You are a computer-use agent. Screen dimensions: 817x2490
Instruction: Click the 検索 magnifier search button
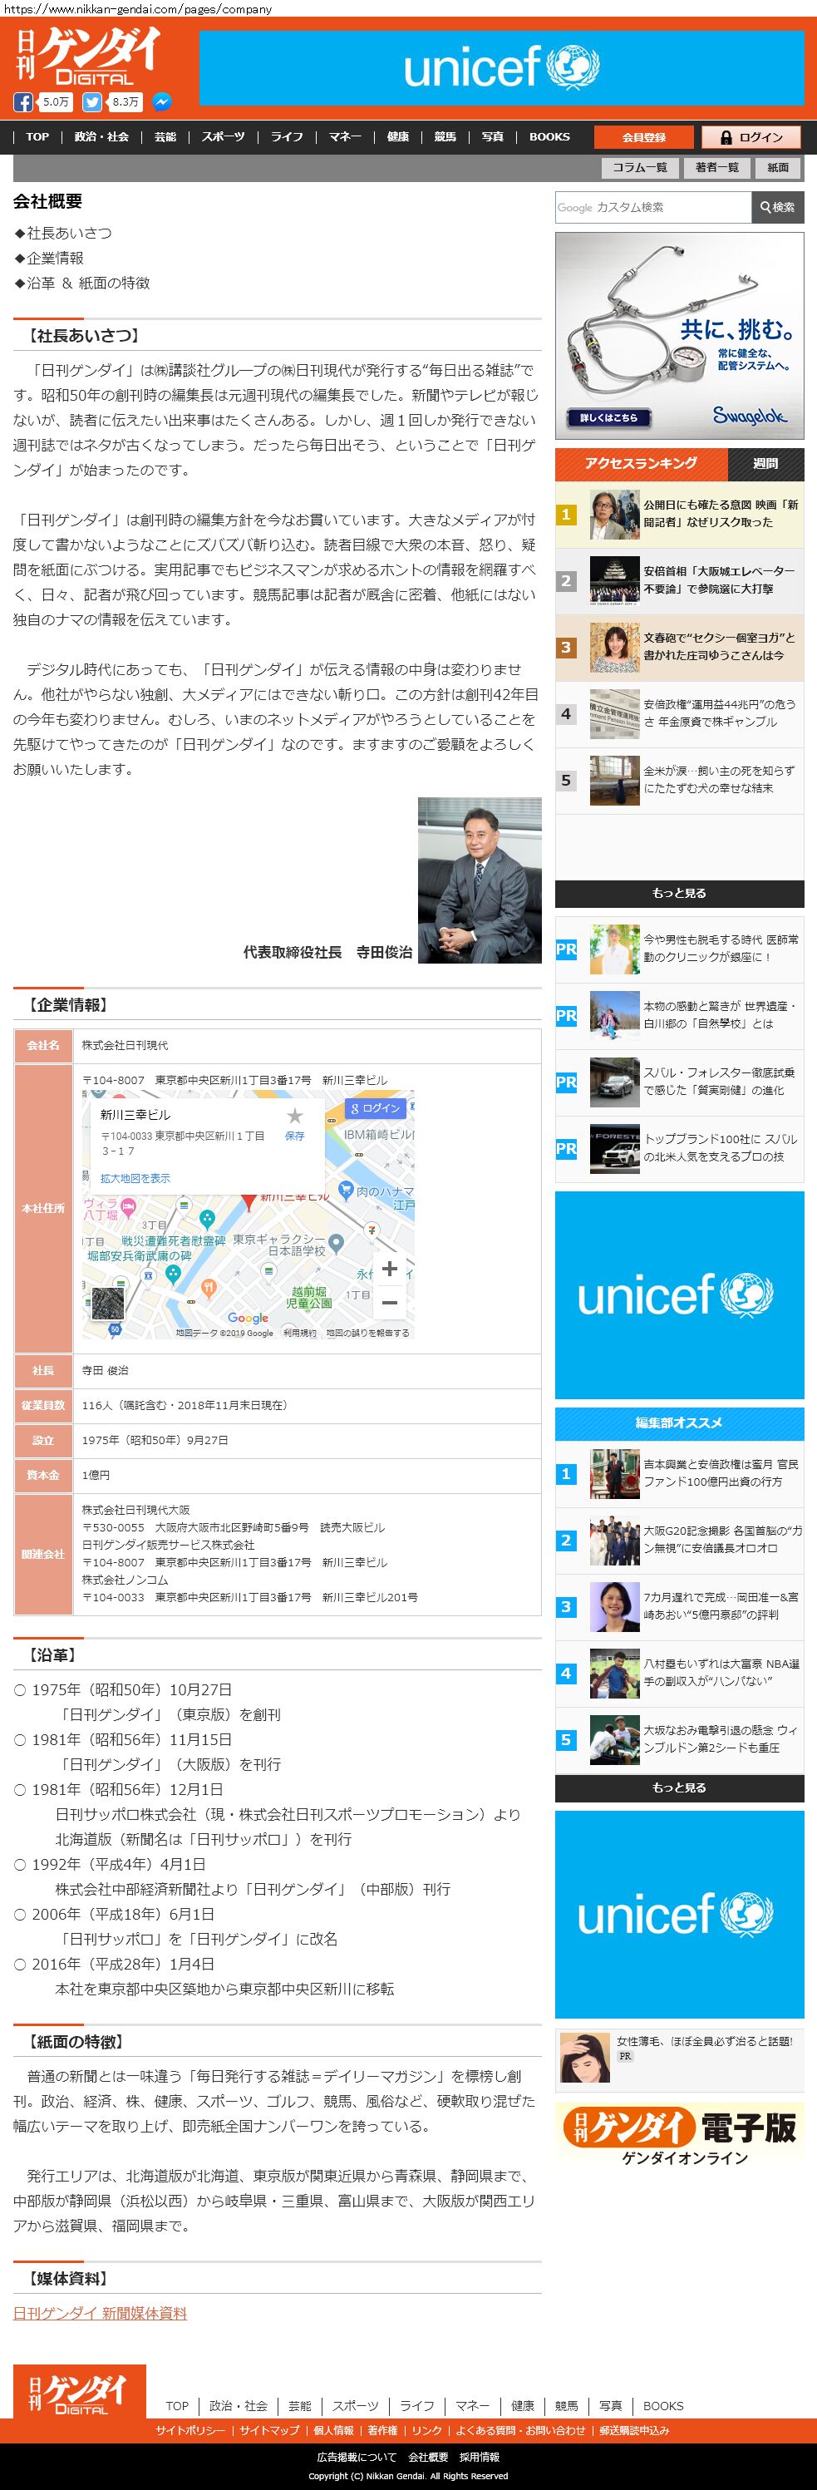point(777,207)
